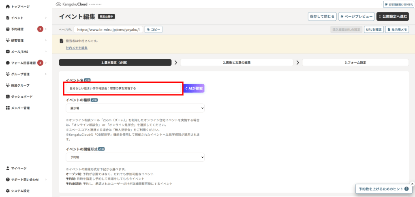
Task: Expand the グループ管理 sidebar submenu
Action: coord(46,74)
